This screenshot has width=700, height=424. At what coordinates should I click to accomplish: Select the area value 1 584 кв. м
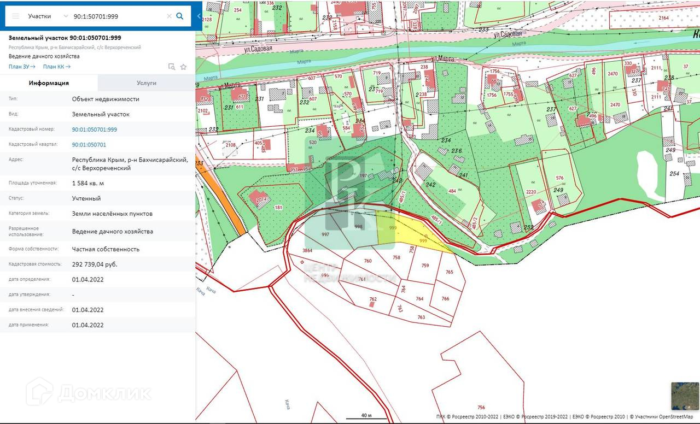tap(88, 183)
